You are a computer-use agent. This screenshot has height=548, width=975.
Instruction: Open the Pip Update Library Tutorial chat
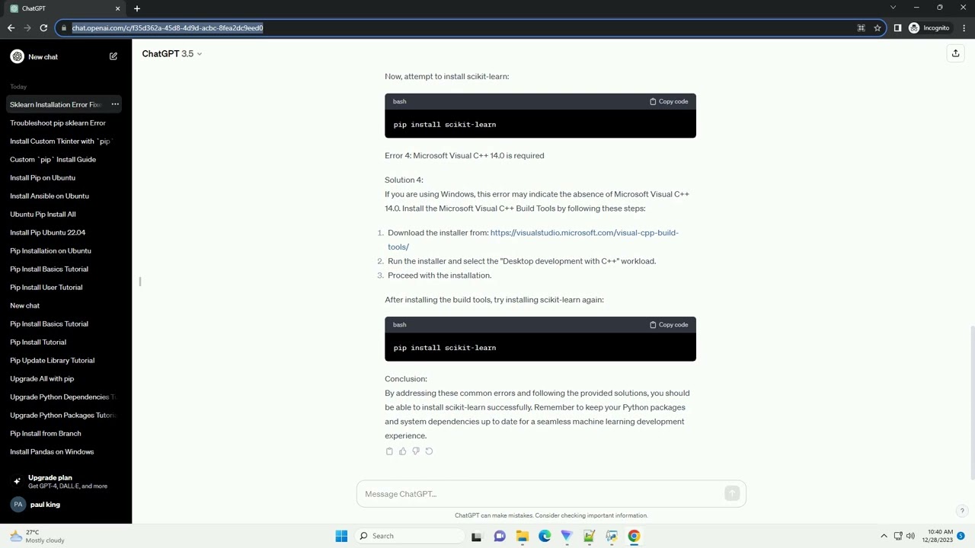tap(52, 360)
